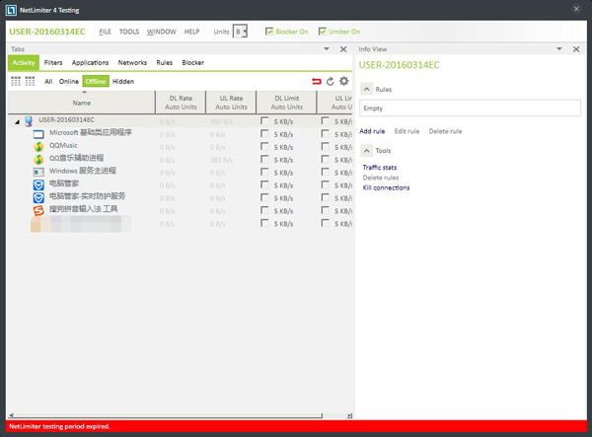
Task: Open the WINDOW menu
Action: coord(162,32)
